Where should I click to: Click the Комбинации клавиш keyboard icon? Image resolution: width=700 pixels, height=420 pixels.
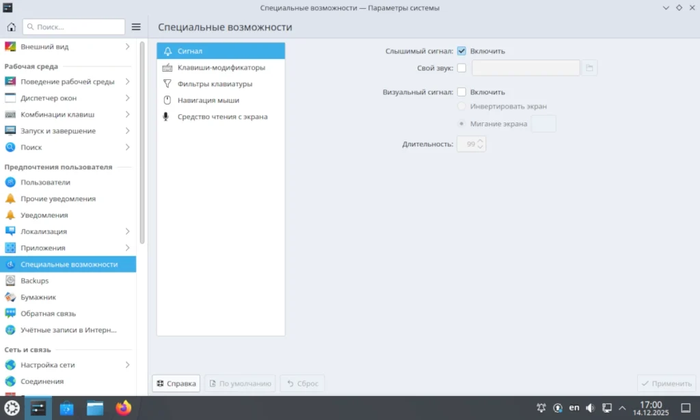click(x=10, y=114)
